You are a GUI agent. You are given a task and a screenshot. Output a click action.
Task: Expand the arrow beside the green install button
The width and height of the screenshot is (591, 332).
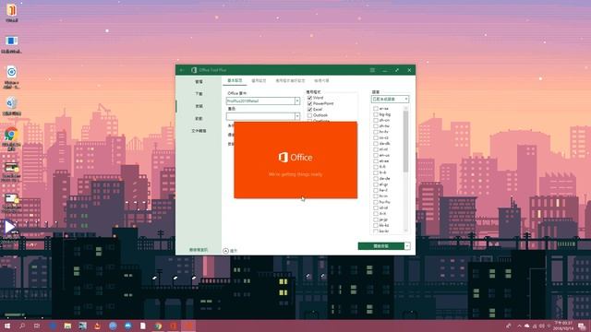[x=407, y=246]
